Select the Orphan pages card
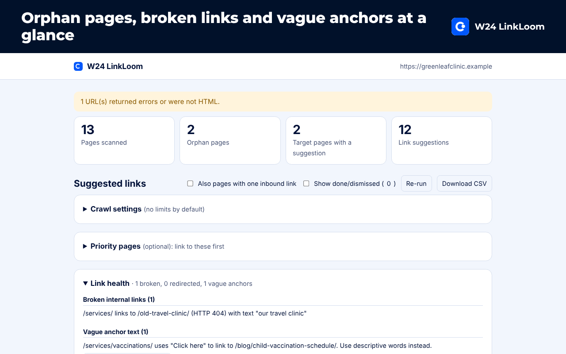Image resolution: width=566 pixels, height=354 pixels. coord(230,140)
